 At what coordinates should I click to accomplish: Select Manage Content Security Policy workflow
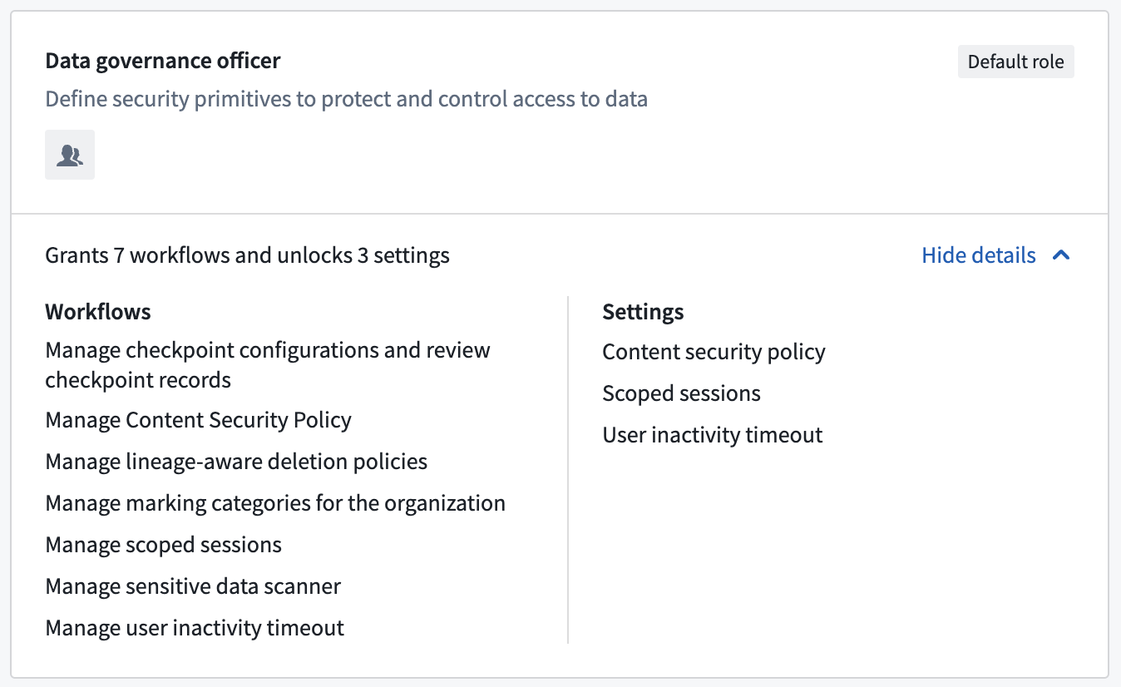pyautogui.click(x=198, y=420)
